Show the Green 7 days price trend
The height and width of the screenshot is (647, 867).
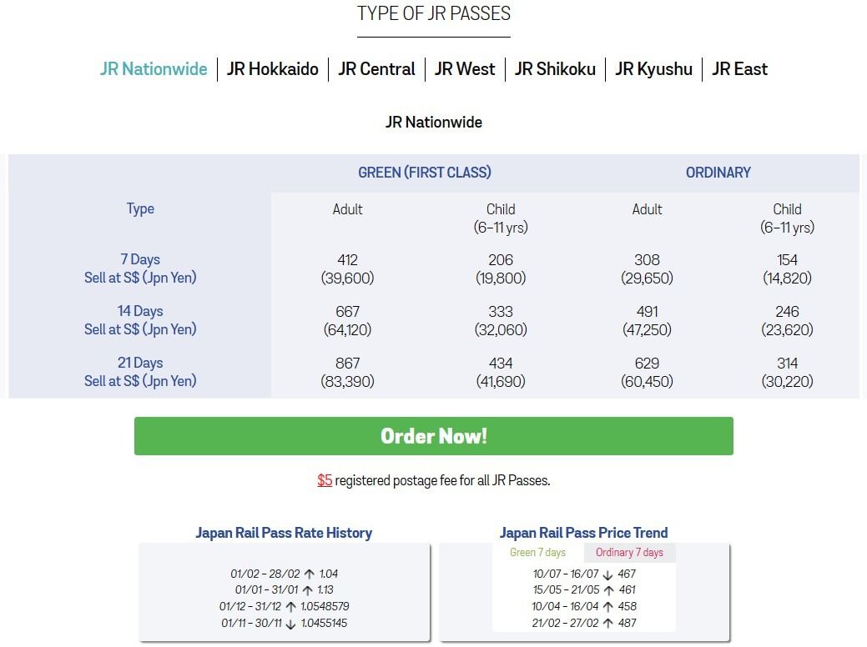[x=538, y=552]
